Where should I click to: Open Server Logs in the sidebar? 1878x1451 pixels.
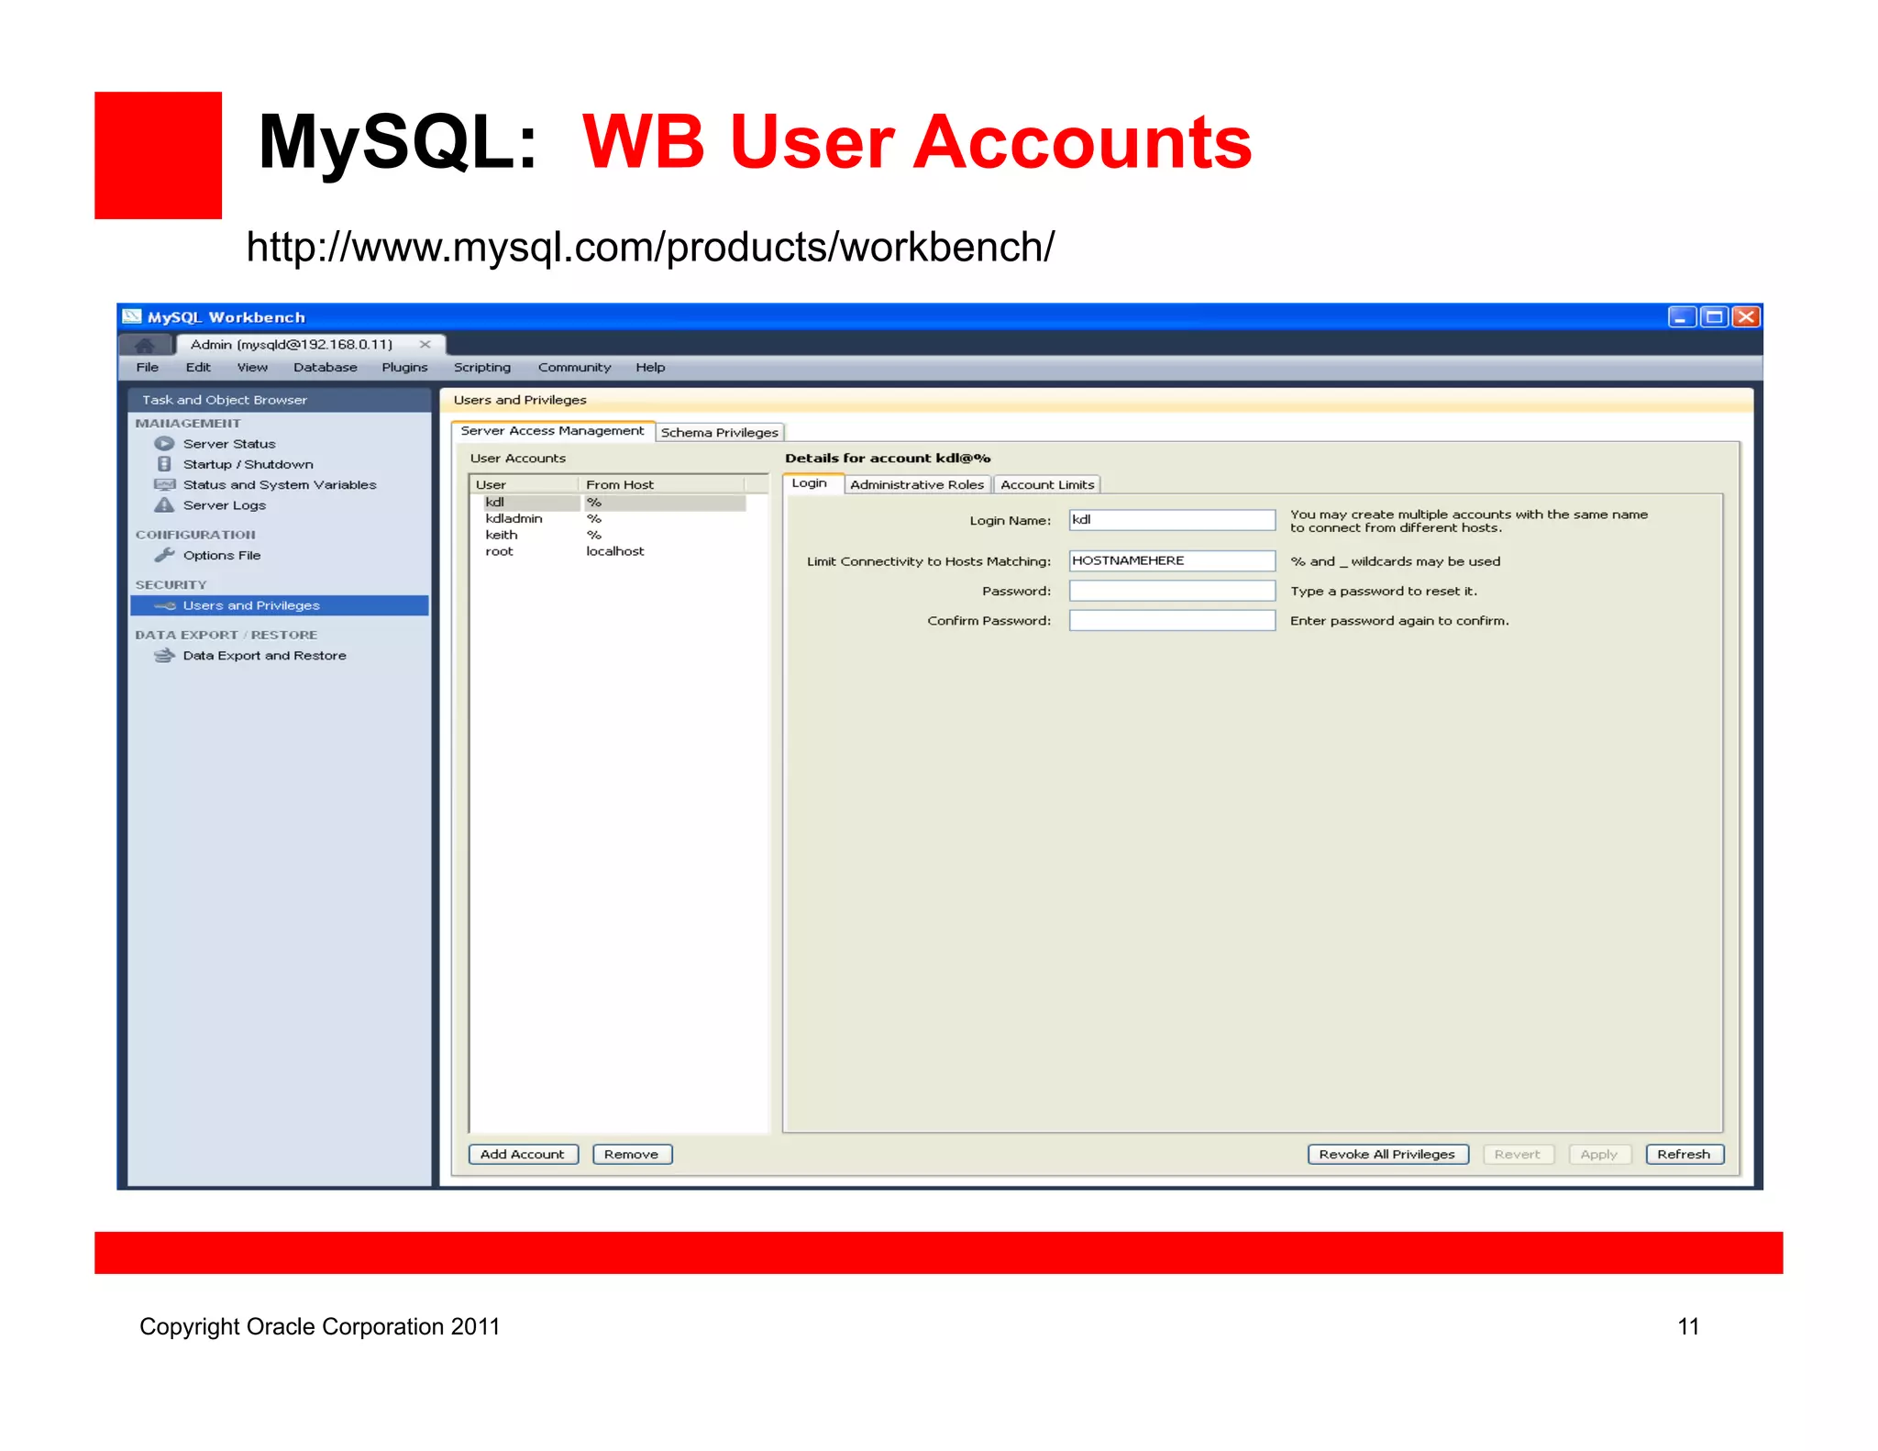click(225, 505)
